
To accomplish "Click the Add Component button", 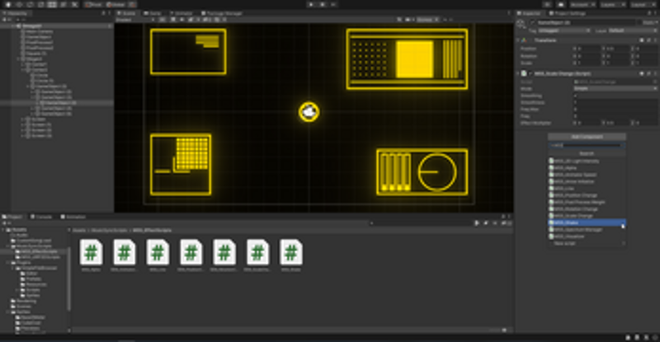I will [x=587, y=137].
